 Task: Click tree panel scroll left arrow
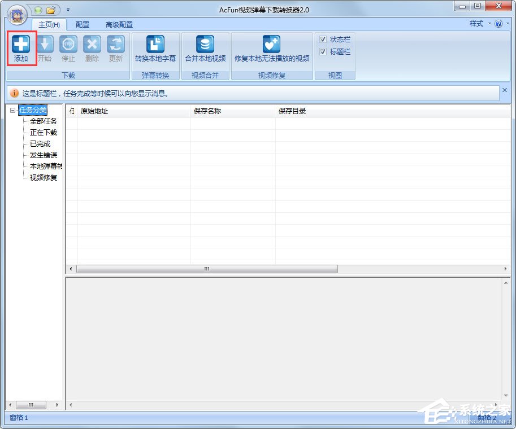click(10, 405)
